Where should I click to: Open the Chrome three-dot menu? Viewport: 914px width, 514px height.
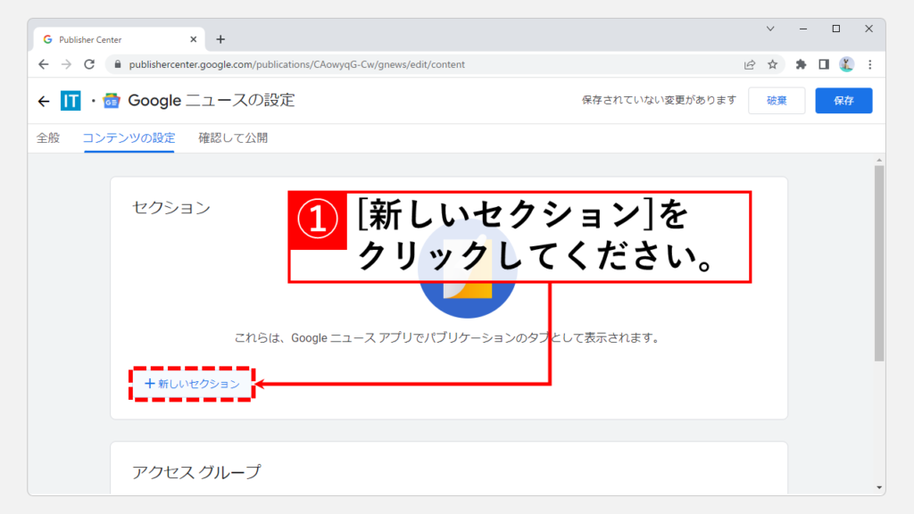point(870,64)
